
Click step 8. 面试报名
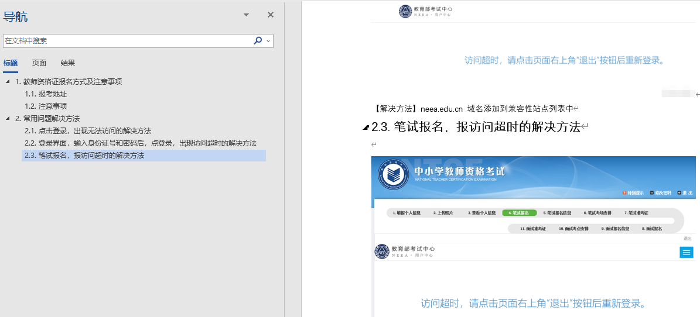coord(652,229)
